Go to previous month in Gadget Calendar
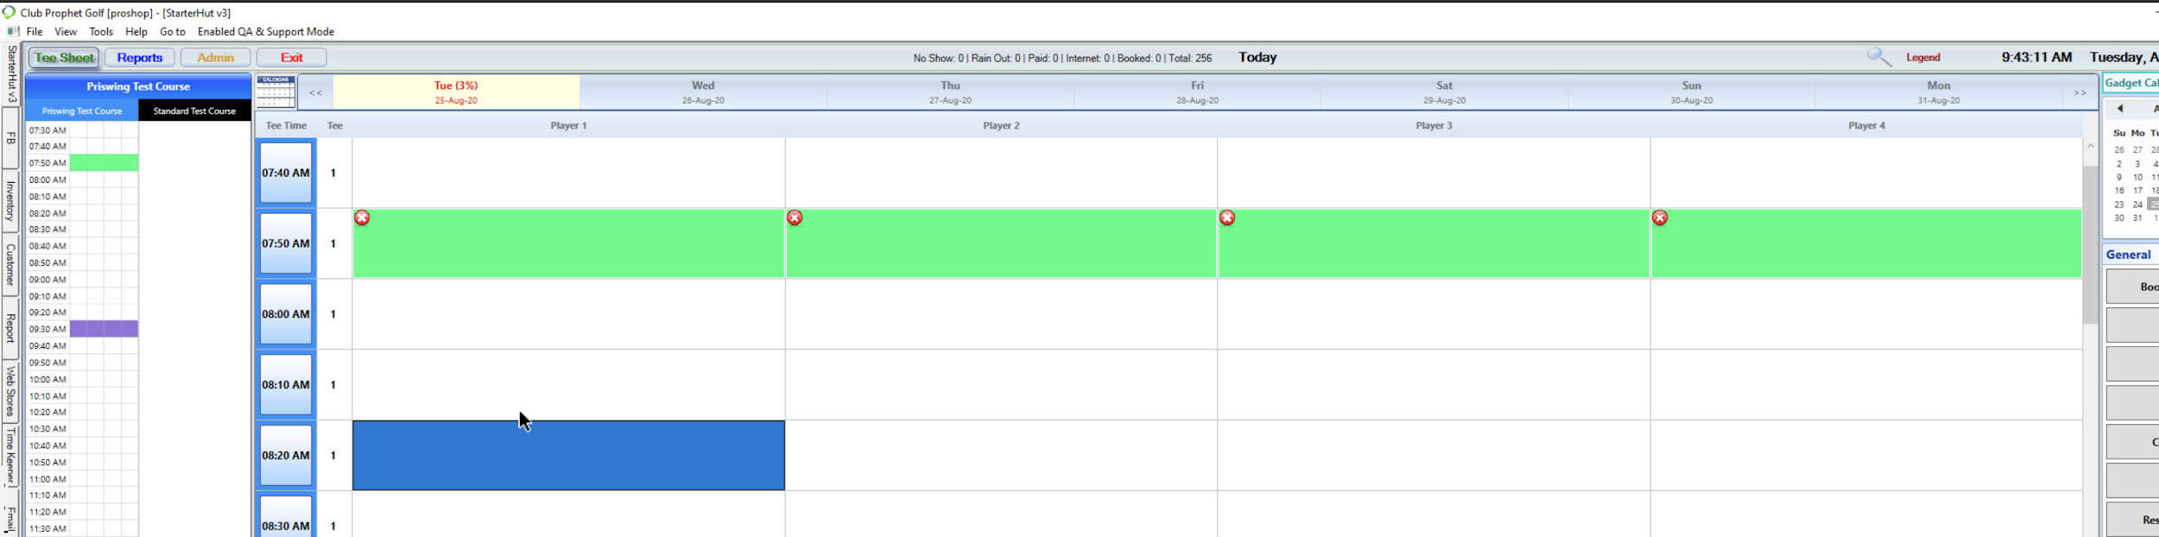 (2120, 109)
